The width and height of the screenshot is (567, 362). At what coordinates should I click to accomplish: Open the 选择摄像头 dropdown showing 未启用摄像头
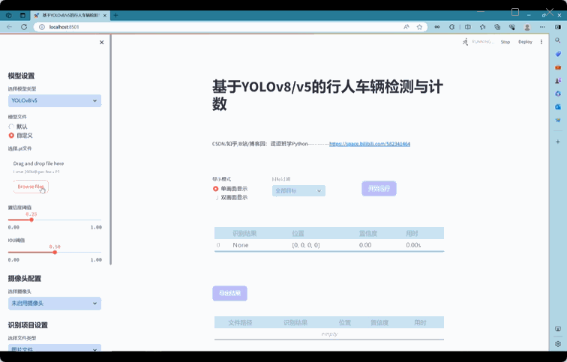click(x=55, y=304)
